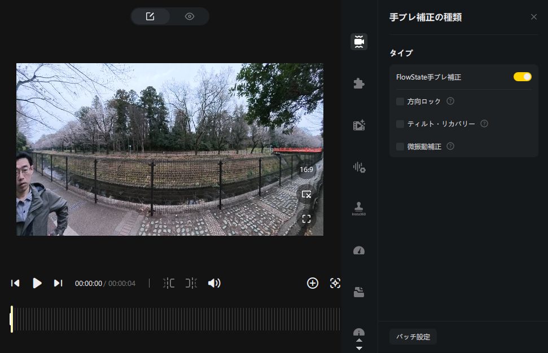548x353 pixels.
Task: Open the 微振動補正 help tooltip
Action: pyautogui.click(x=450, y=146)
